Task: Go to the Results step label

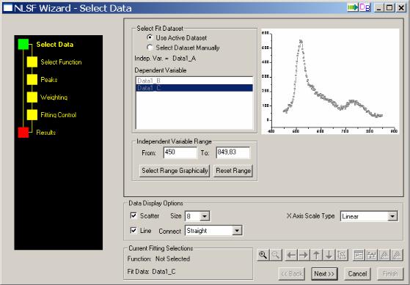Action: pos(46,133)
